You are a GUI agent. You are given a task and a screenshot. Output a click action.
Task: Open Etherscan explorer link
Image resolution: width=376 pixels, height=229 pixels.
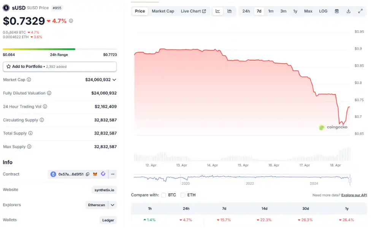point(97,205)
